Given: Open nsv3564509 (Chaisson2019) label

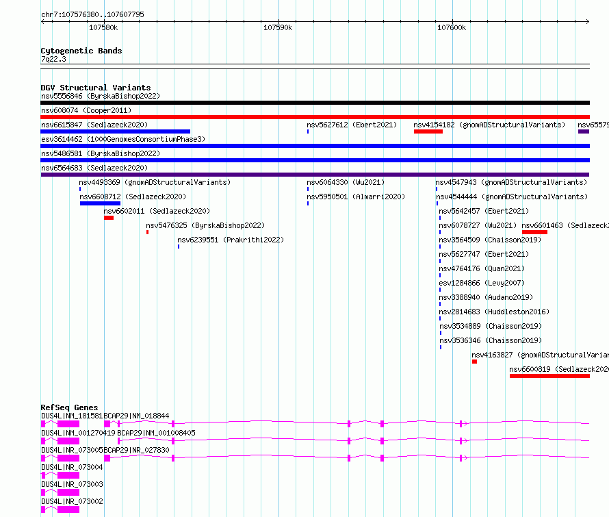Looking at the screenshot, I should click(x=490, y=240).
